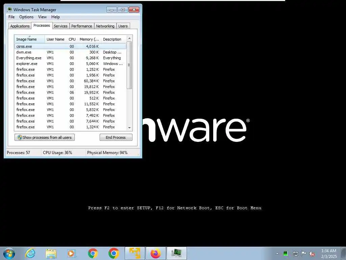Open the Options menu
The image size is (346, 260).
click(x=26, y=17)
